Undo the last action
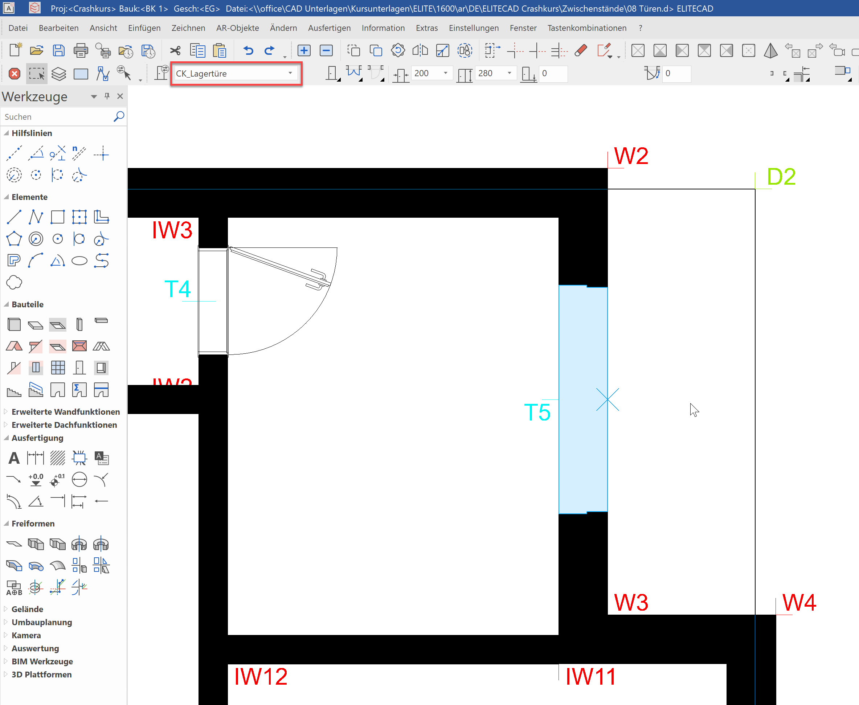859x705 pixels. (248, 50)
